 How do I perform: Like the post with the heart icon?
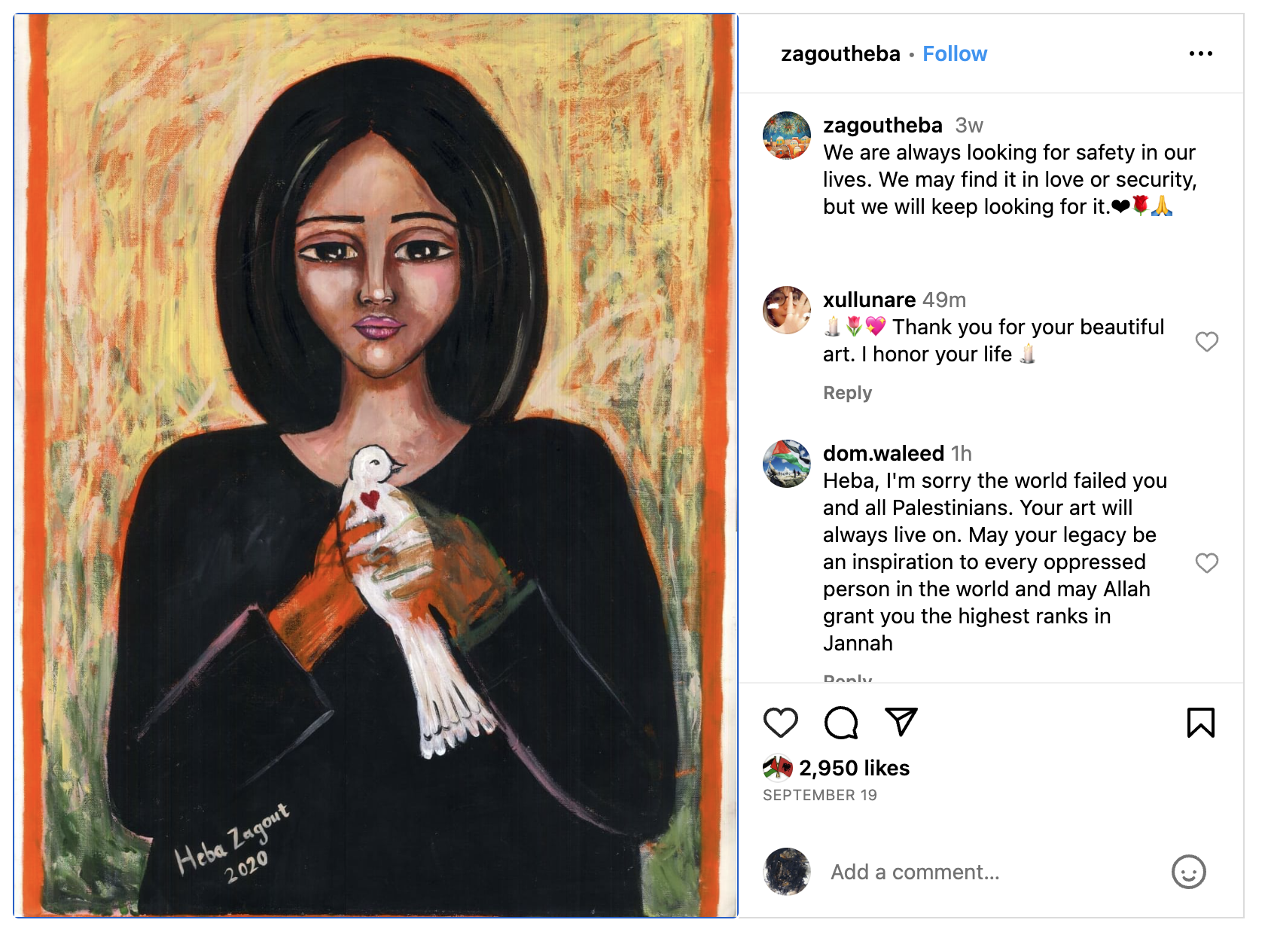point(780,723)
